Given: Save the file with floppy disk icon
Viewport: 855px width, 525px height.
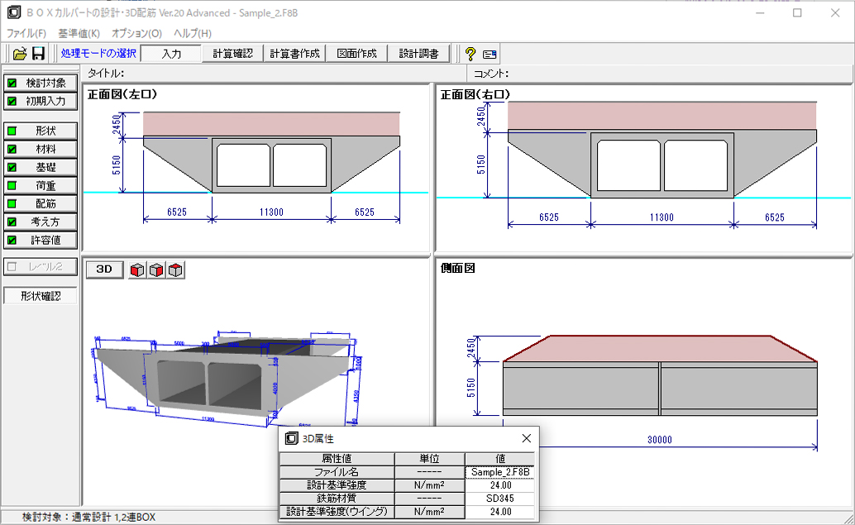Looking at the screenshot, I should (x=38, y=54).
